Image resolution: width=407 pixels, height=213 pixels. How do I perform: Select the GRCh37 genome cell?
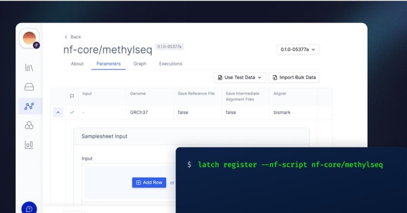point(150,113)
